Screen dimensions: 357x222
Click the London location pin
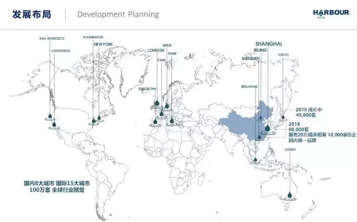click(157, 103)
